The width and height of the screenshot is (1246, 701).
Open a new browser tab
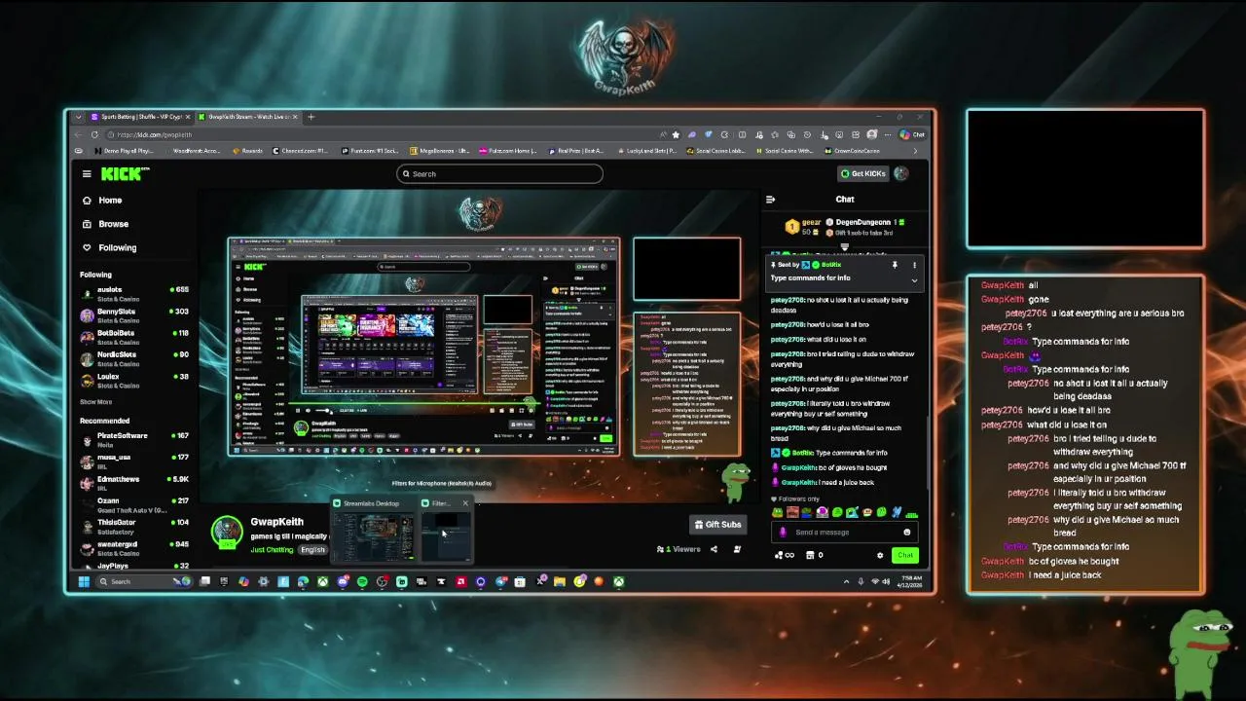(311, 117)
